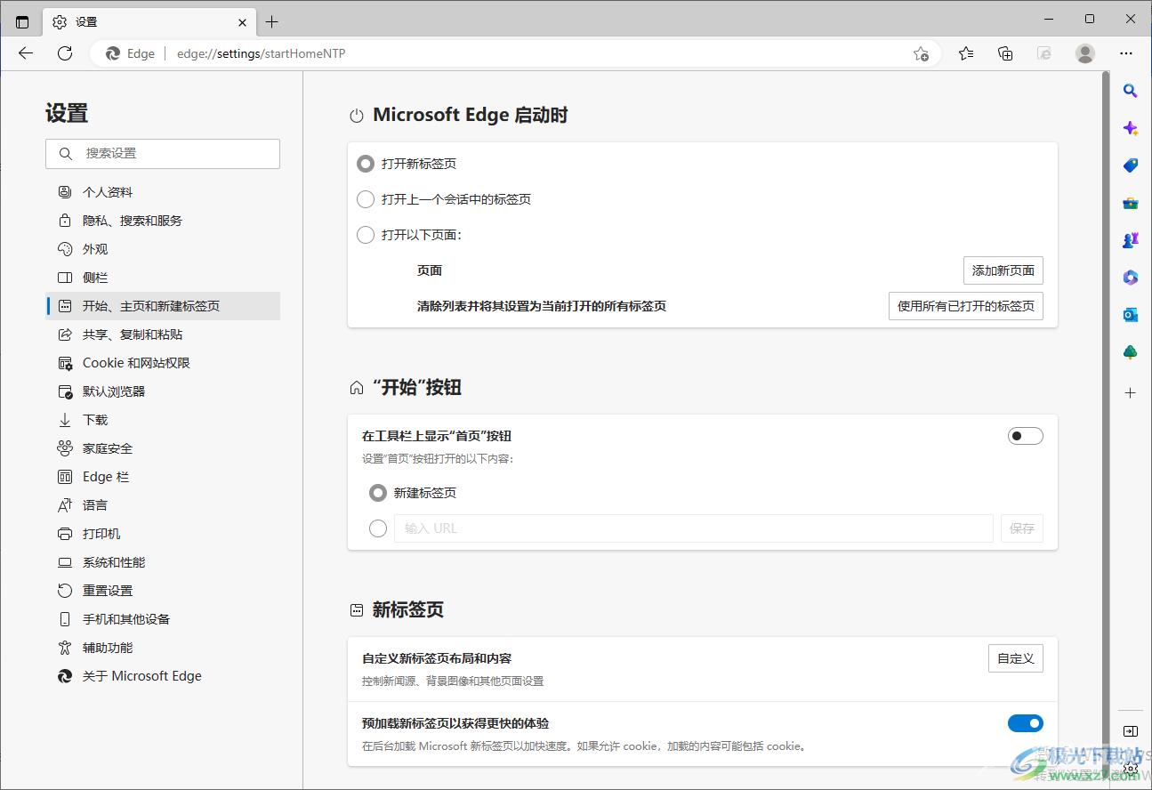Open 共享、复制和粘贴 settings section

(163, 335)
